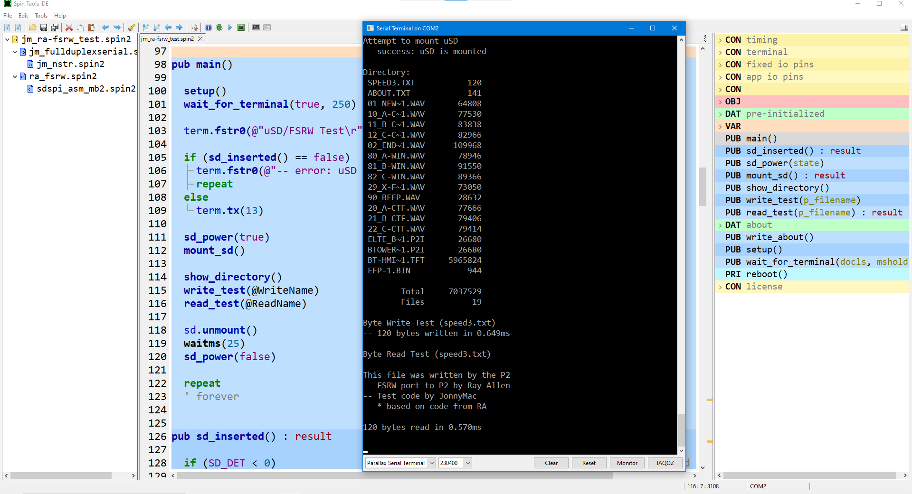Click the yellow broom icon in the toolbar
Screen dimensions: 912x494
coord(132,28)
